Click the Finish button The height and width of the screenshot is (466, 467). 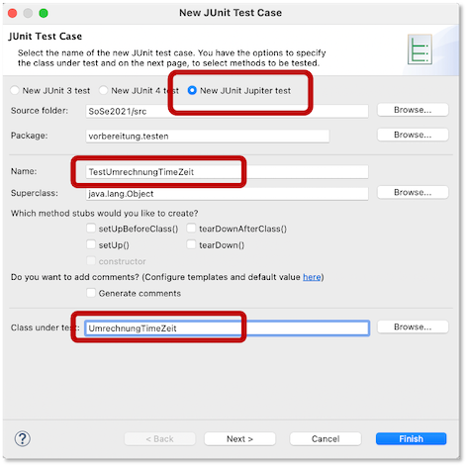tap(411, 439)
